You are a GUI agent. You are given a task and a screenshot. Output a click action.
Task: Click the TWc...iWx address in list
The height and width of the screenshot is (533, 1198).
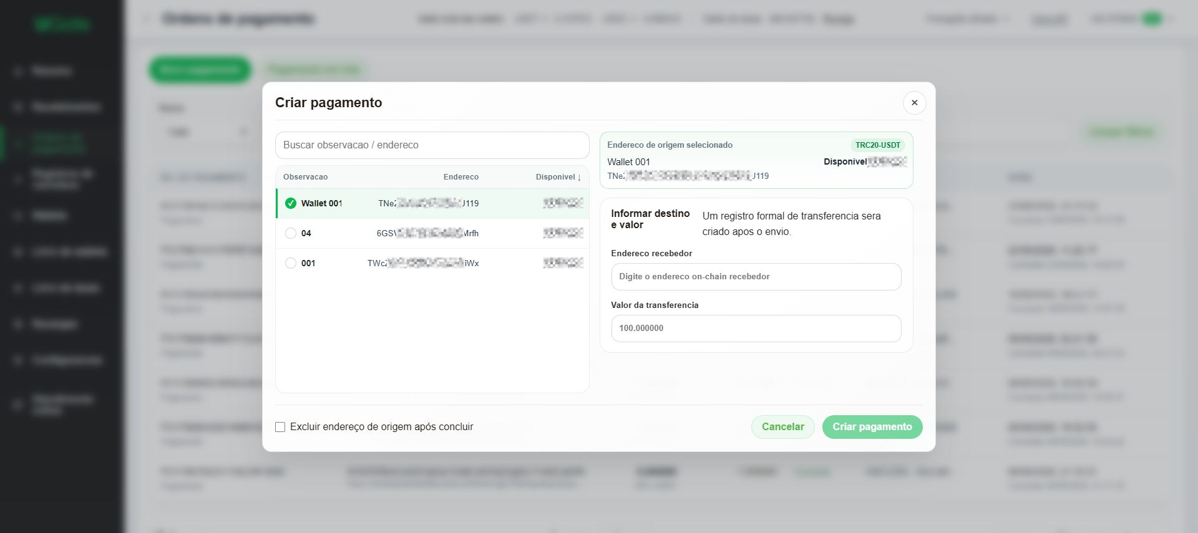423,263
